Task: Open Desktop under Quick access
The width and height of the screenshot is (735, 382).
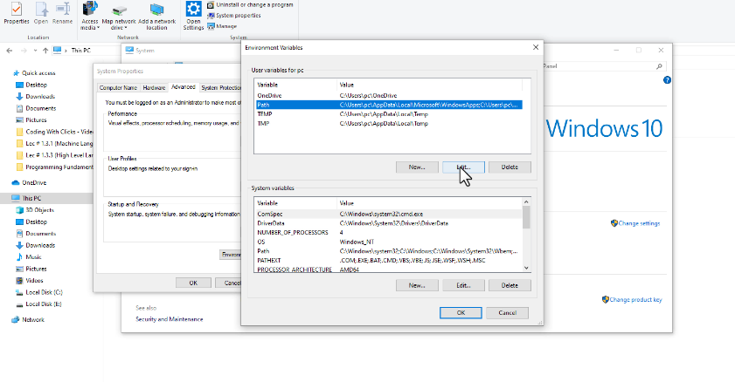Action: click(31, 85)
